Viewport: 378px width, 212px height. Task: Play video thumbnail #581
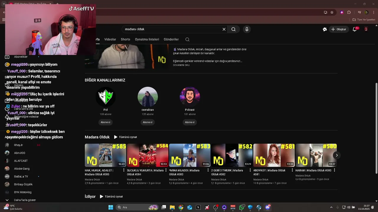coord(274,155)
